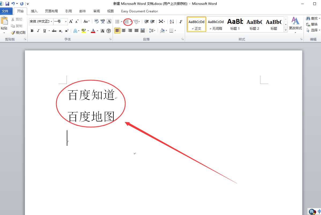Image resolution: width=321 pixels, height=215 pixels.
Task: Click the Multilevel List icon
Action: click(136, 21)
